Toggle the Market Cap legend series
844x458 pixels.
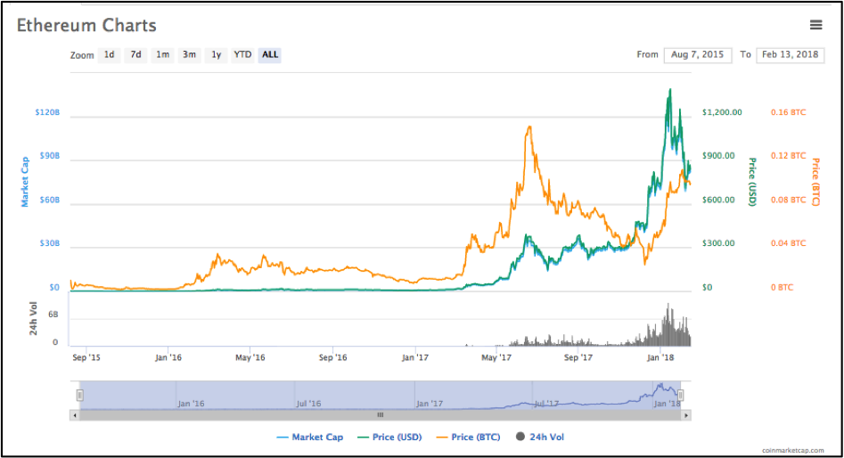(309, 437)
